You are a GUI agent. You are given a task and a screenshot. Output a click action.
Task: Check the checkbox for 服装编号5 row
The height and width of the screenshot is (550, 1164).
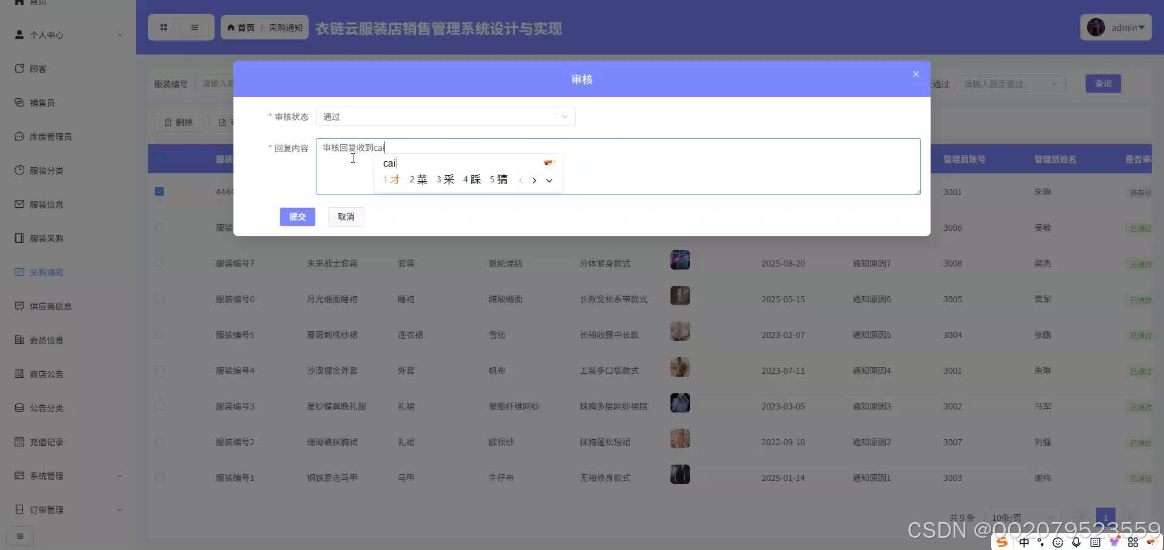(159, 334)
